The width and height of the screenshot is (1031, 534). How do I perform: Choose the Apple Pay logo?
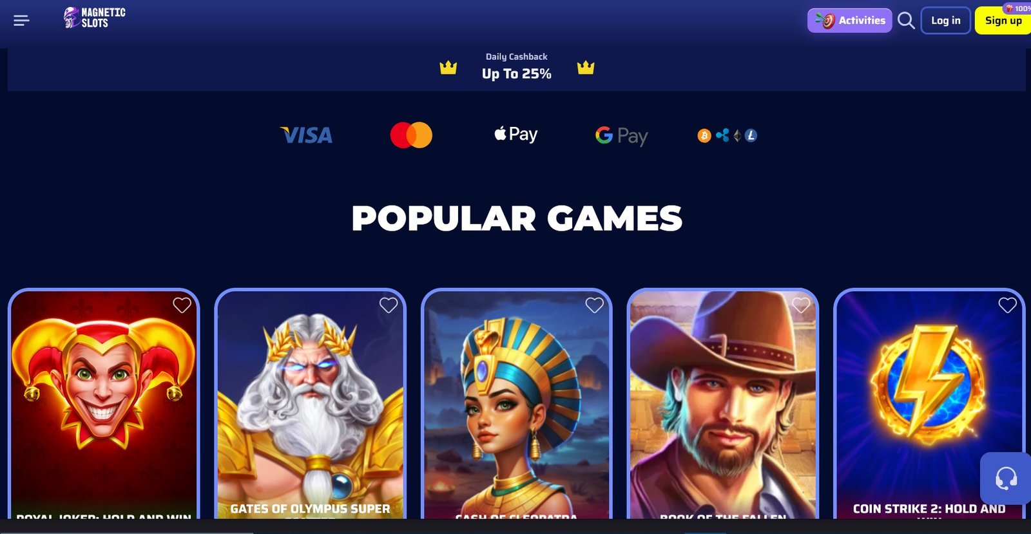click(515, 134)
